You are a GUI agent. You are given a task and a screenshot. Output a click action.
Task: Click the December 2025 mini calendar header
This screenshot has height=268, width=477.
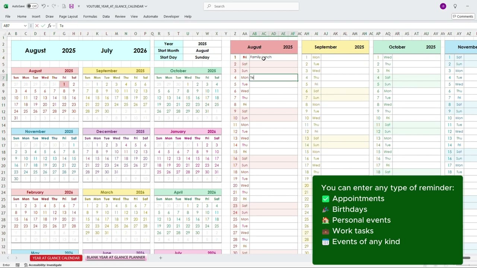tap(116, 131)
